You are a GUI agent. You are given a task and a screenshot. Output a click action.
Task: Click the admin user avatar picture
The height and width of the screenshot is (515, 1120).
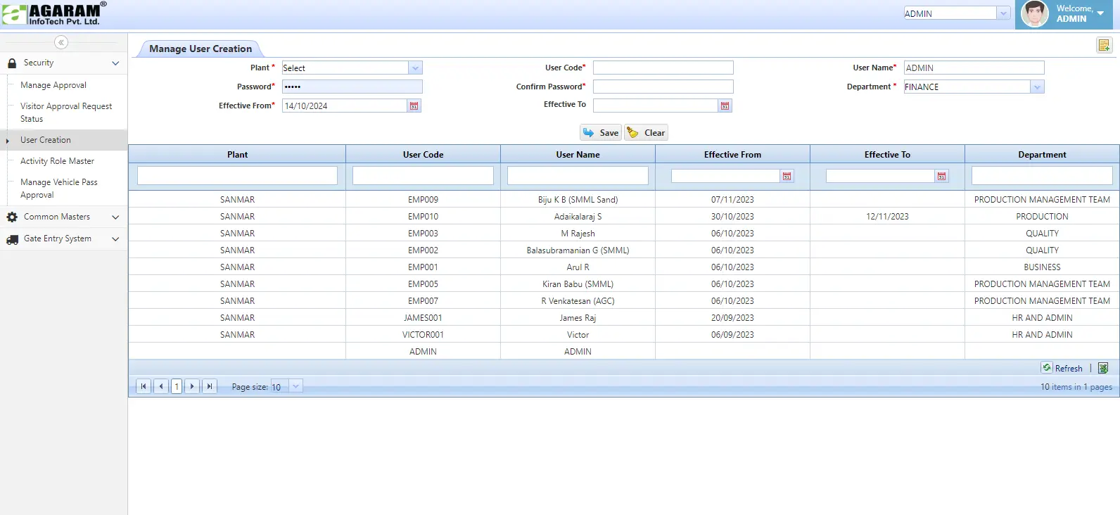[x=1034, y=14]
